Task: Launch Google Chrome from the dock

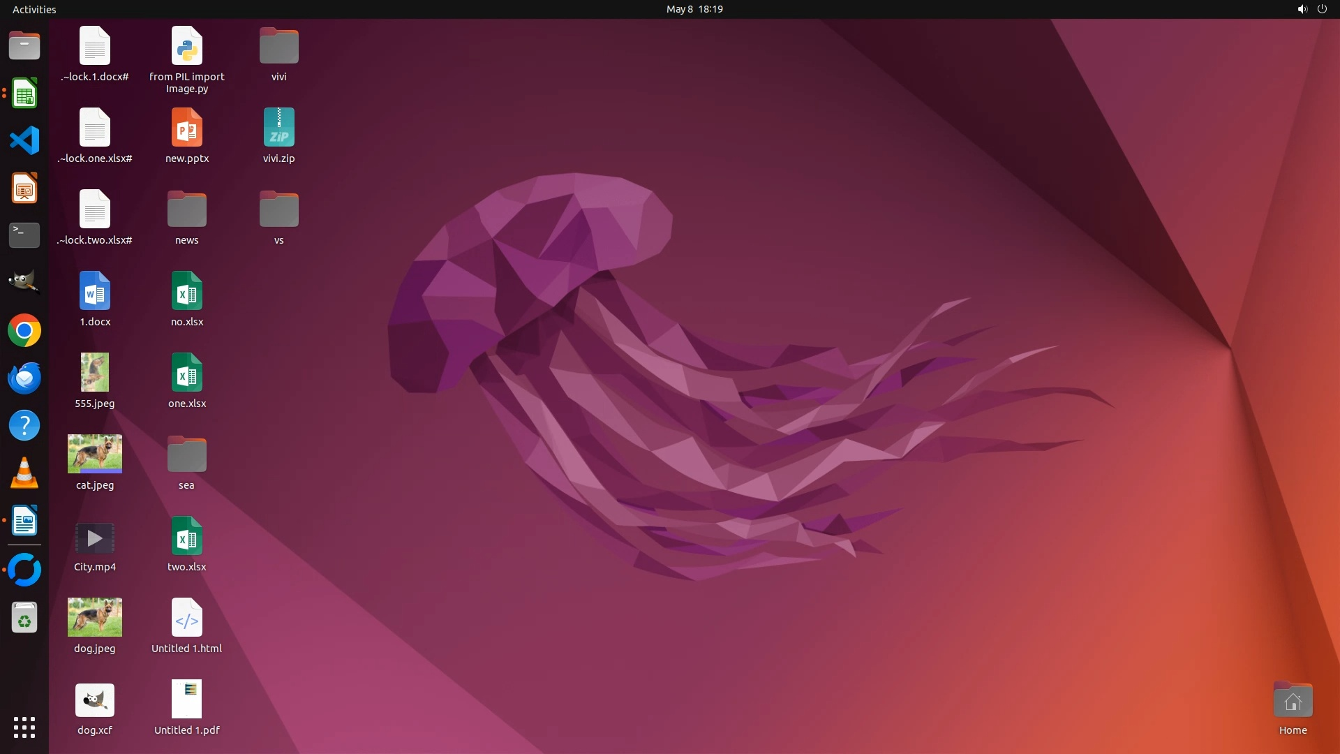Action: pyautogui.click(x=24, y=331)
